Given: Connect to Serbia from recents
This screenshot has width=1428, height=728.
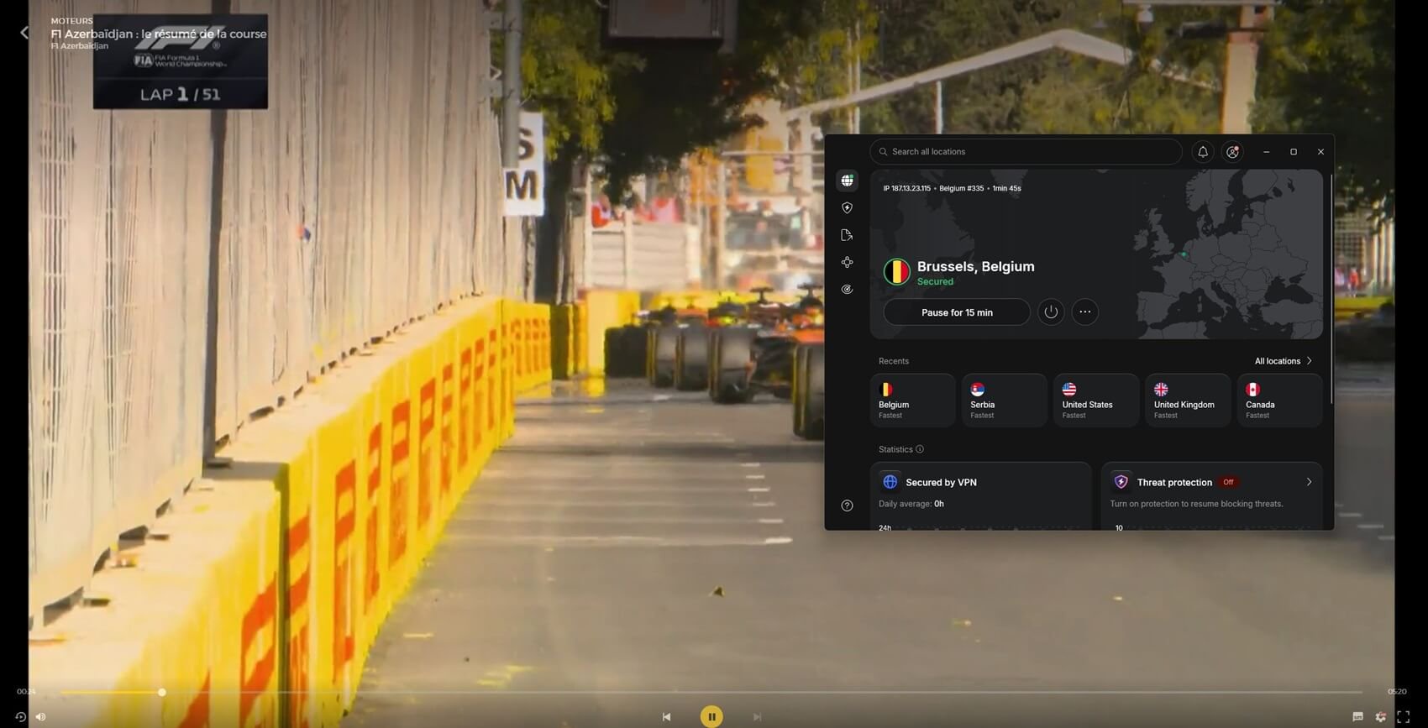Looking at the screenshot, I should click(x=1004, y=401).
